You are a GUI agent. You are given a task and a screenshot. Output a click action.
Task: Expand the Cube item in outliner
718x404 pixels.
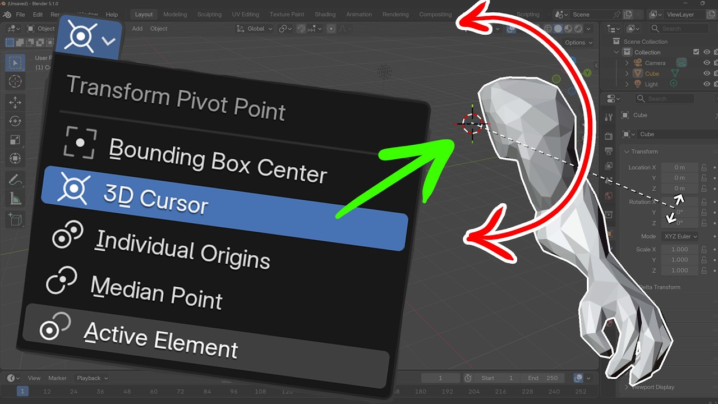627,74
